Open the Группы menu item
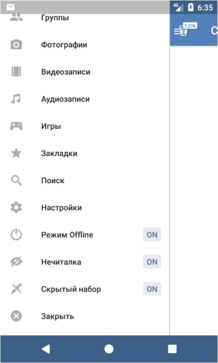Viewport: 218px width, 363px height. tap(85, 18)
